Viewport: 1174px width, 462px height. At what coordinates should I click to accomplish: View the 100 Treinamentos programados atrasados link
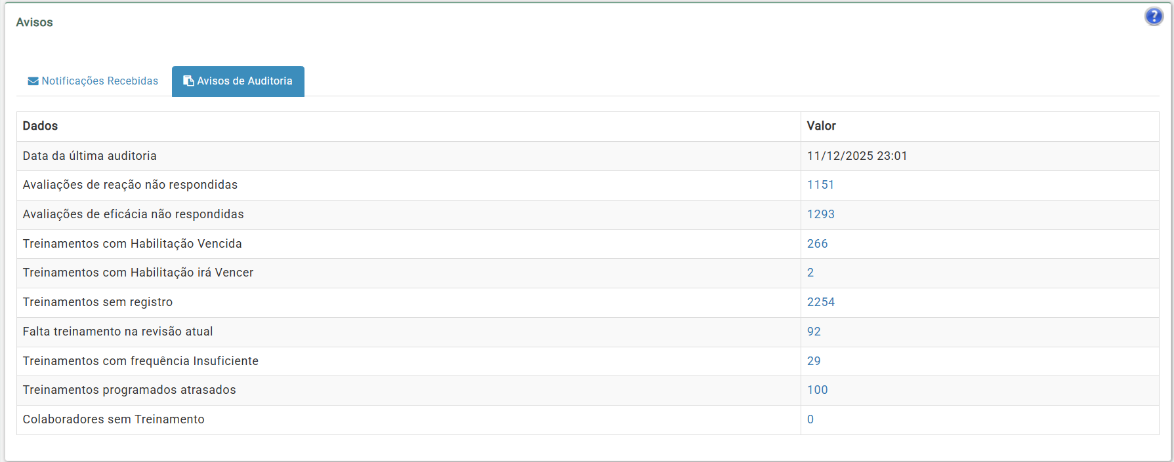[x=817, y=390]
